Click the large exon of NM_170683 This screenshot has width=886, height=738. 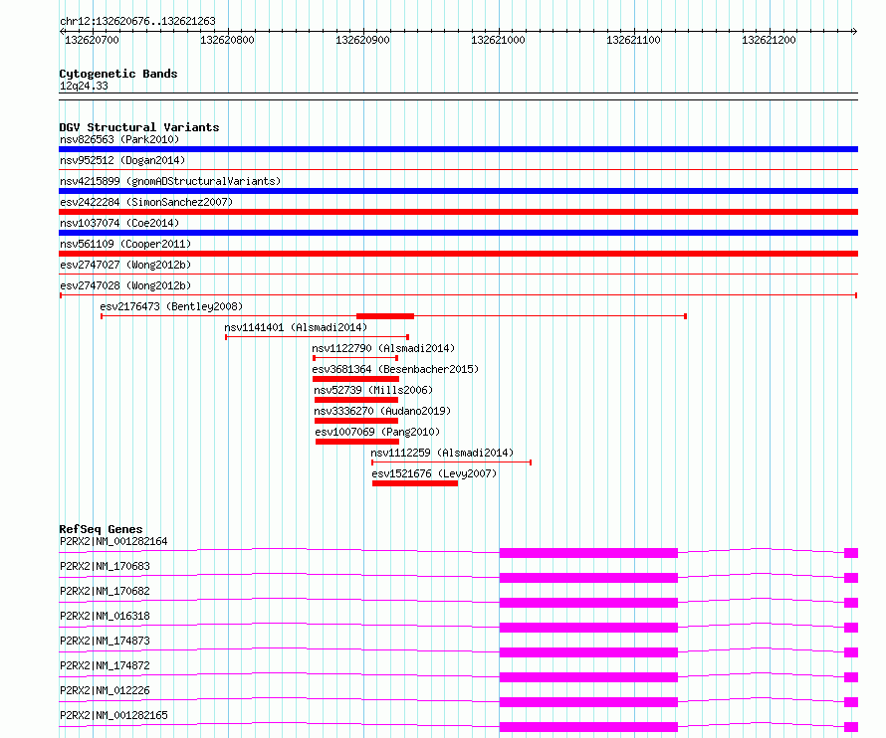pyautogui.click(x=588, y=578)
